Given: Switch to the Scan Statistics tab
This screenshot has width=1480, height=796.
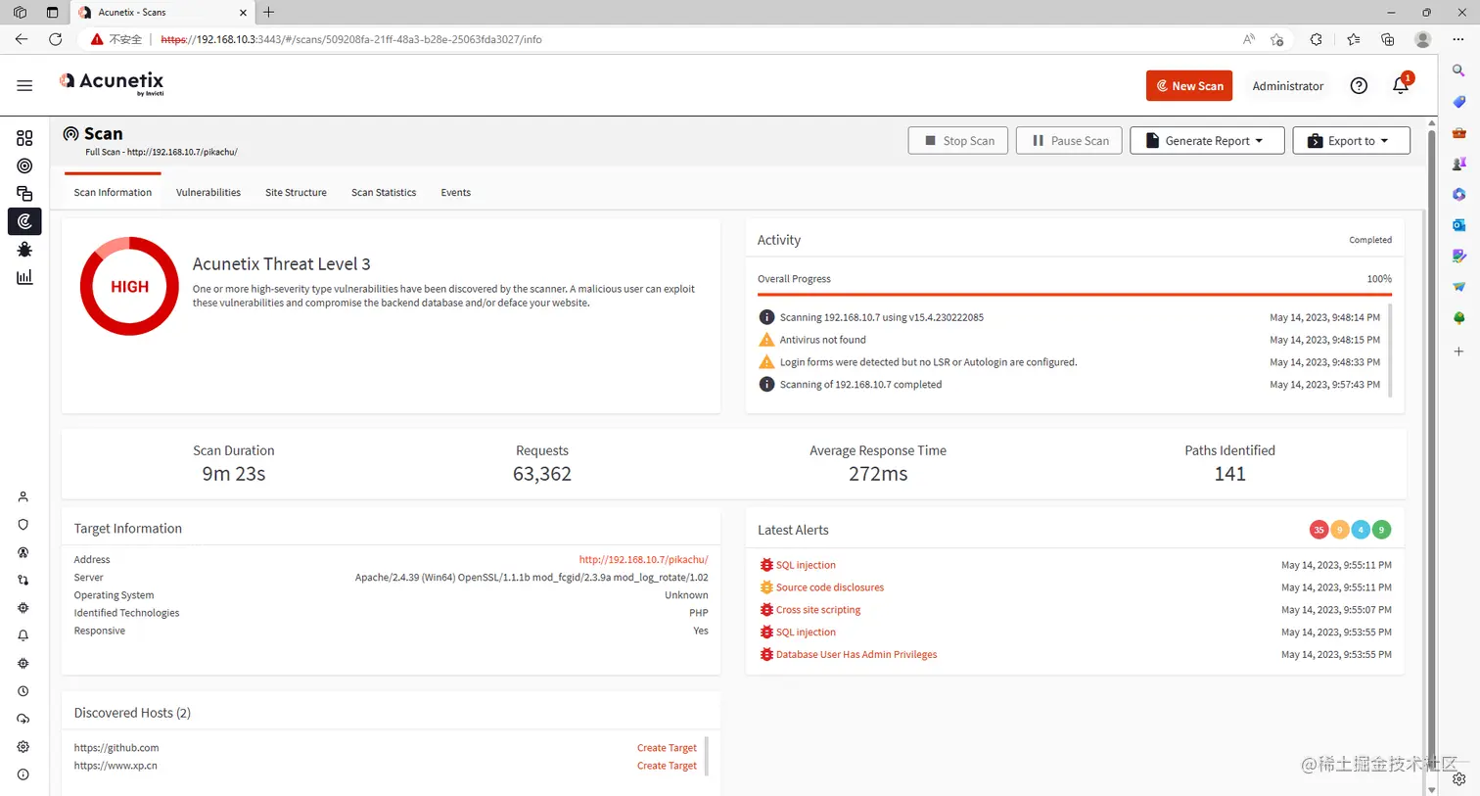Looking at the screenshot, I should 384,192.
